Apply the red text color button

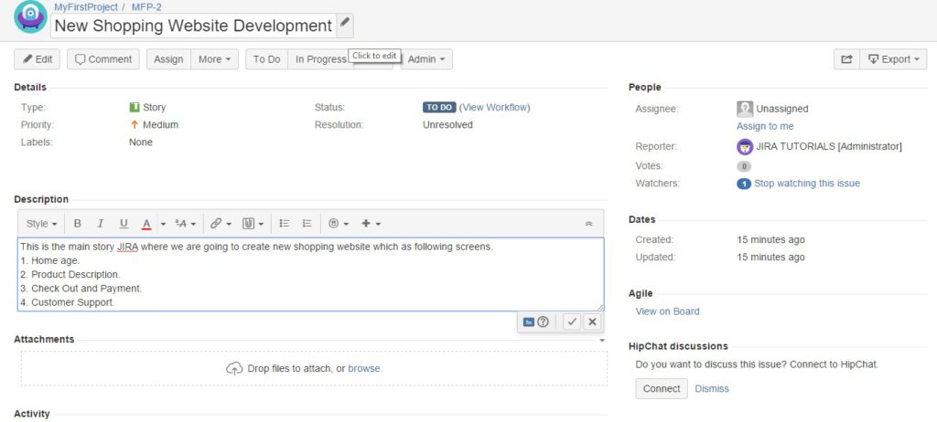click(146, 224)
